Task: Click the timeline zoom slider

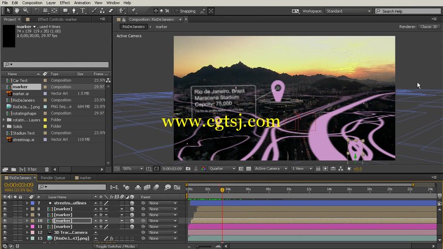Action: point(205,246)
